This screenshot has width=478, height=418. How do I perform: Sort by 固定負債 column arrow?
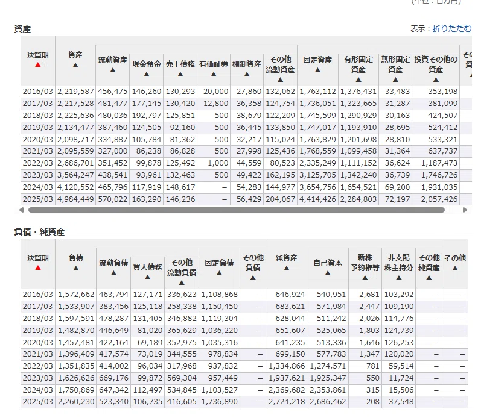tap(219, 273)
